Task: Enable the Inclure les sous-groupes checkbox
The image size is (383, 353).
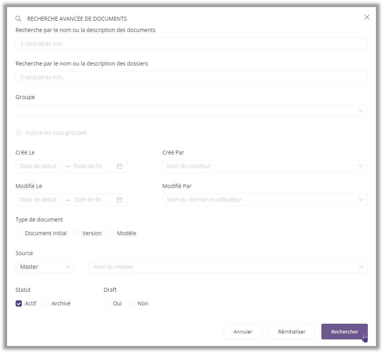Action: (x=19, y=133)
